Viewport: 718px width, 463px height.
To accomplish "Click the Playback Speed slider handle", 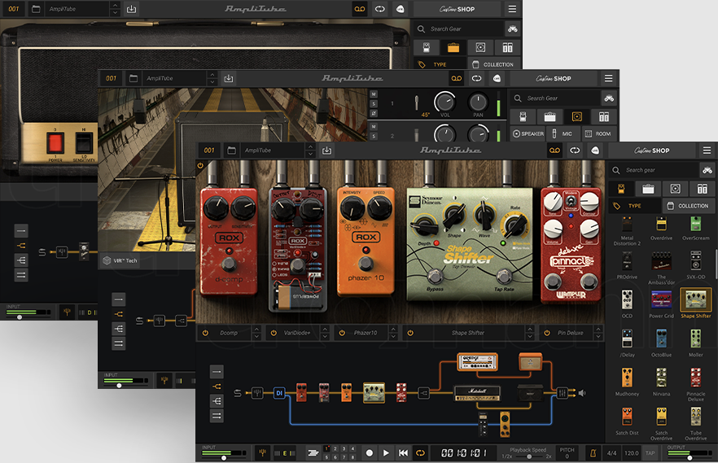I will point(529,456).
